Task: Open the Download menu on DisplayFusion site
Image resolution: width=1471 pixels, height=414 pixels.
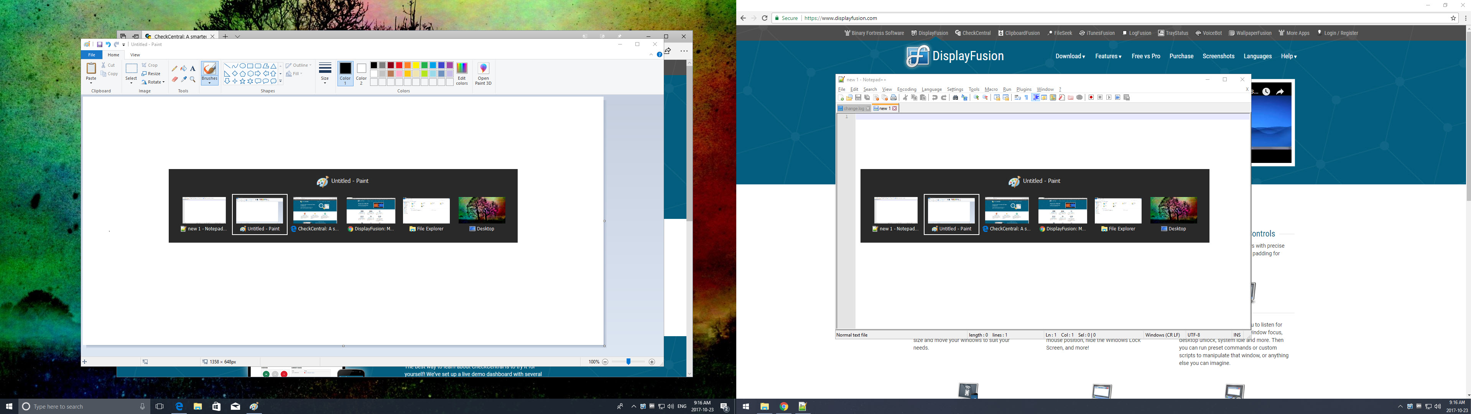Action: (1070, 56)
